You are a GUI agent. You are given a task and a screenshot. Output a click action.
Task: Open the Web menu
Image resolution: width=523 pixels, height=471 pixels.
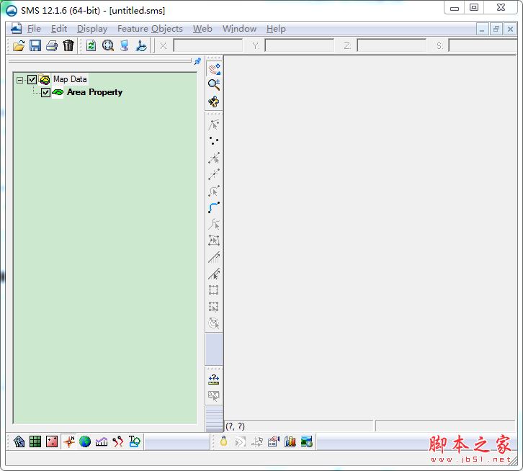pyautogui.click(x=202, y=29)
